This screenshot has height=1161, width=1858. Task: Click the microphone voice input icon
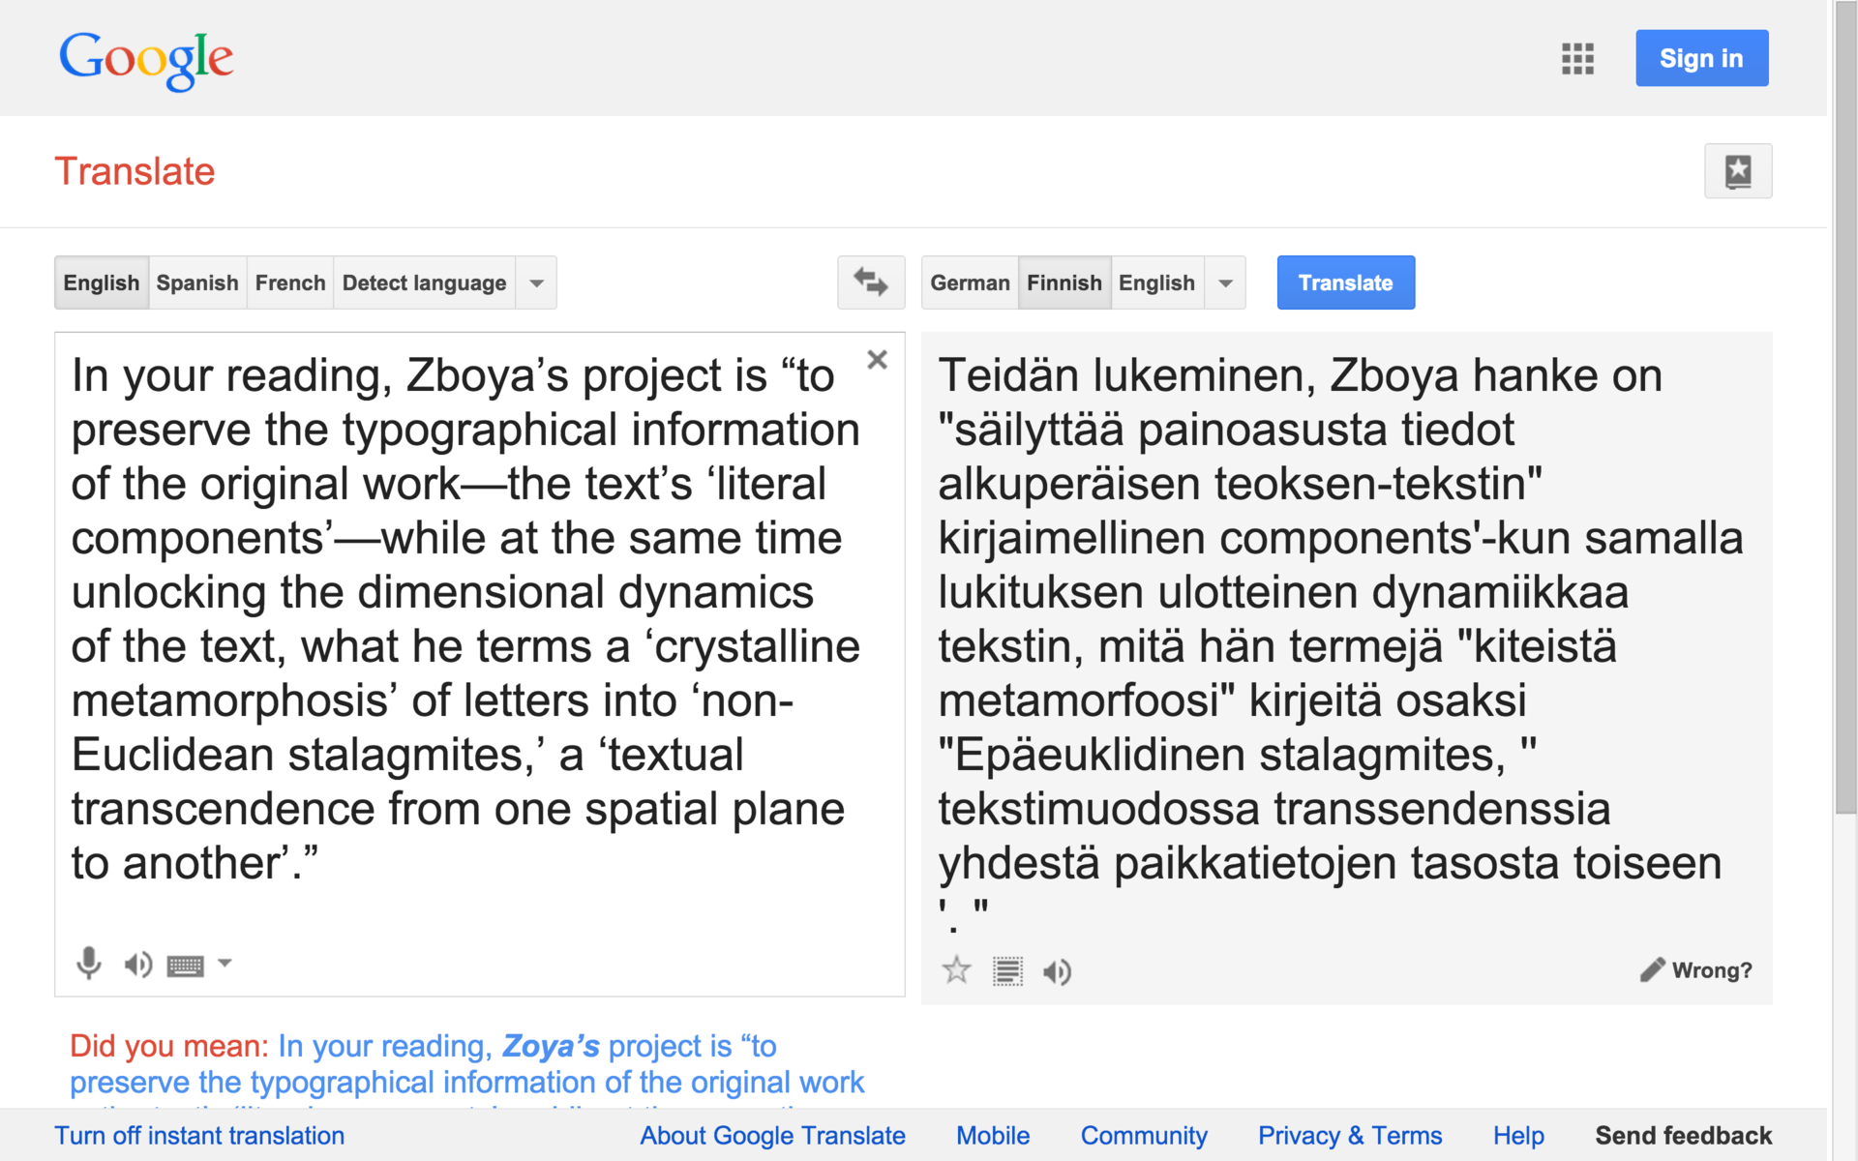coord(89,963)
